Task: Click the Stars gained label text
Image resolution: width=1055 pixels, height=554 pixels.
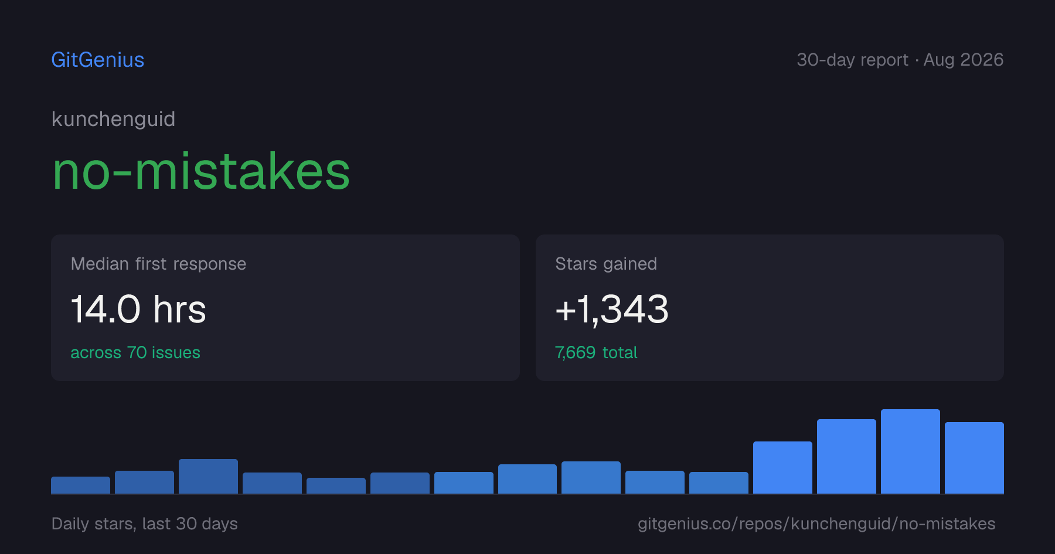Action: tap(606, 264)
